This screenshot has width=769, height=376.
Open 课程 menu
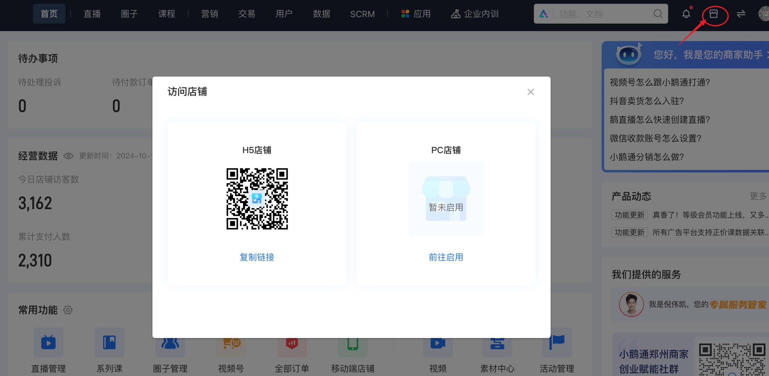[167, 14]
